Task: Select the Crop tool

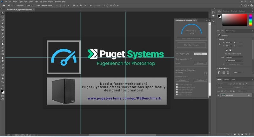Action: (3, 27)
